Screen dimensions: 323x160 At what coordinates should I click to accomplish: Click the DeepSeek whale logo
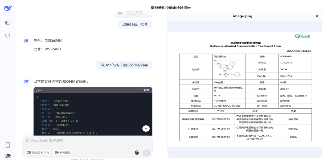(8, 8)
